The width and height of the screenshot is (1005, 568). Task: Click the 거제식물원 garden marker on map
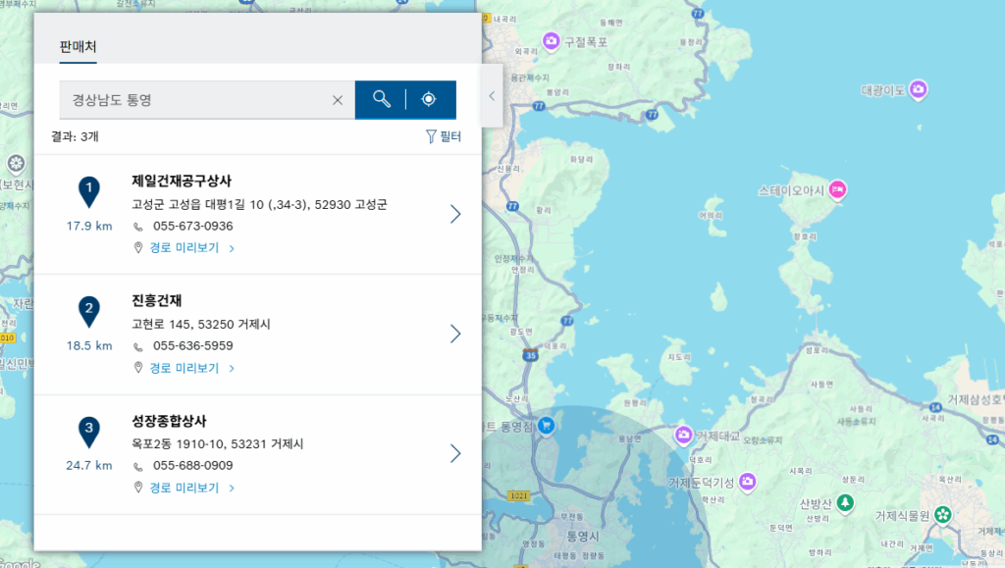[x=942, y=514]
